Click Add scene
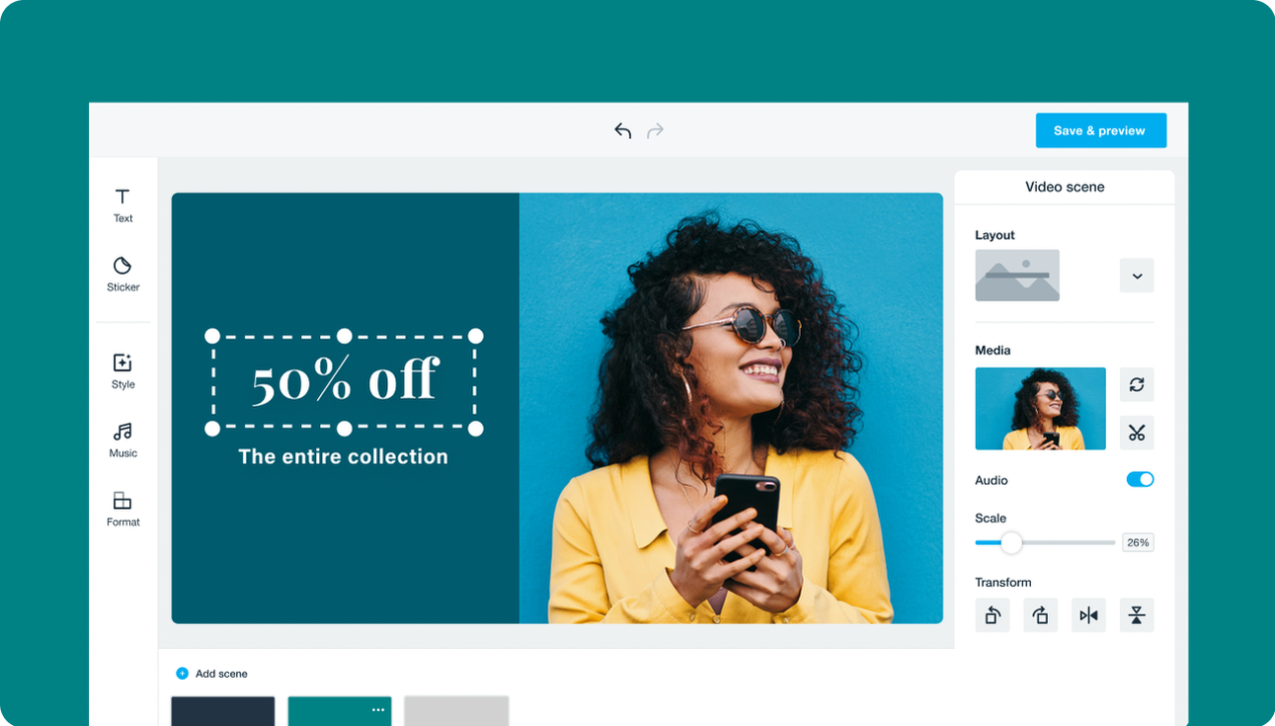This screenshot has width=1275, height=726. point(211,674)
